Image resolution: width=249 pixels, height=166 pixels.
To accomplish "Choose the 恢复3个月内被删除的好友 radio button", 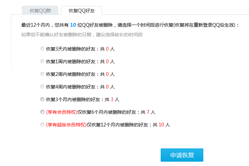I will click(42, 99).
